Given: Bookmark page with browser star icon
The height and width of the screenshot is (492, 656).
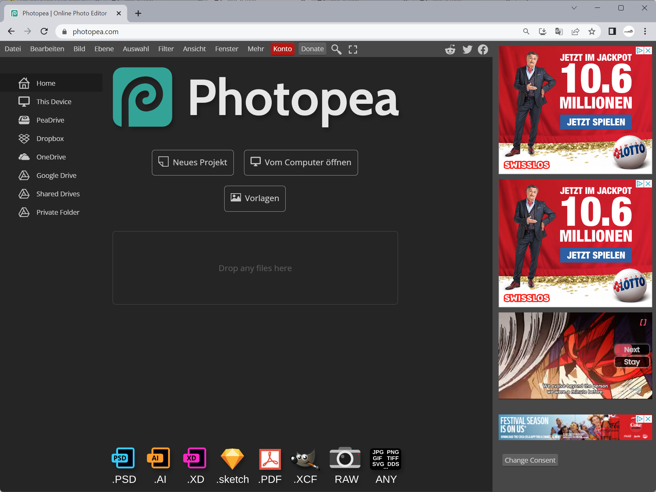Looking at the screenshot, I should pos(592,31).
